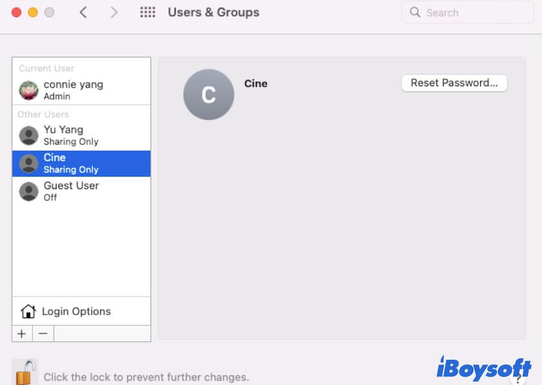Click the large gray C account avatar
This screenshot has width=542, height=385.
(208, 94)
